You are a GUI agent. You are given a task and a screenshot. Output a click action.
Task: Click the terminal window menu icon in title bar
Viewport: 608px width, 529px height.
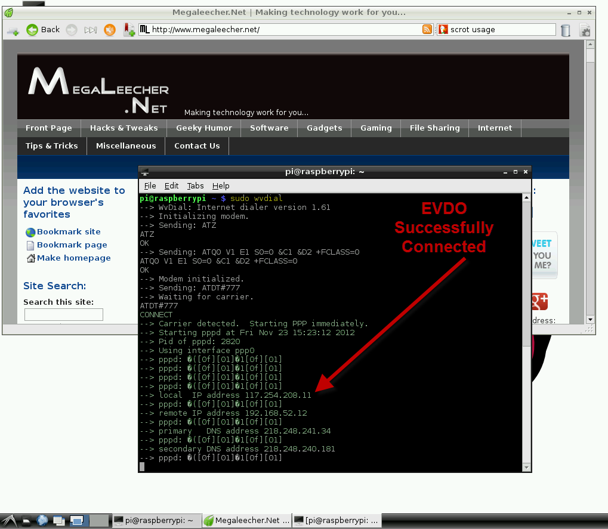145,172
